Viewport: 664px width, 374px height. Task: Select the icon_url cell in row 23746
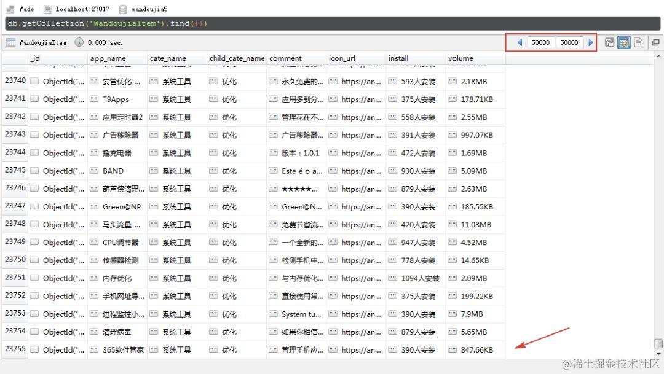pos(356,189)
